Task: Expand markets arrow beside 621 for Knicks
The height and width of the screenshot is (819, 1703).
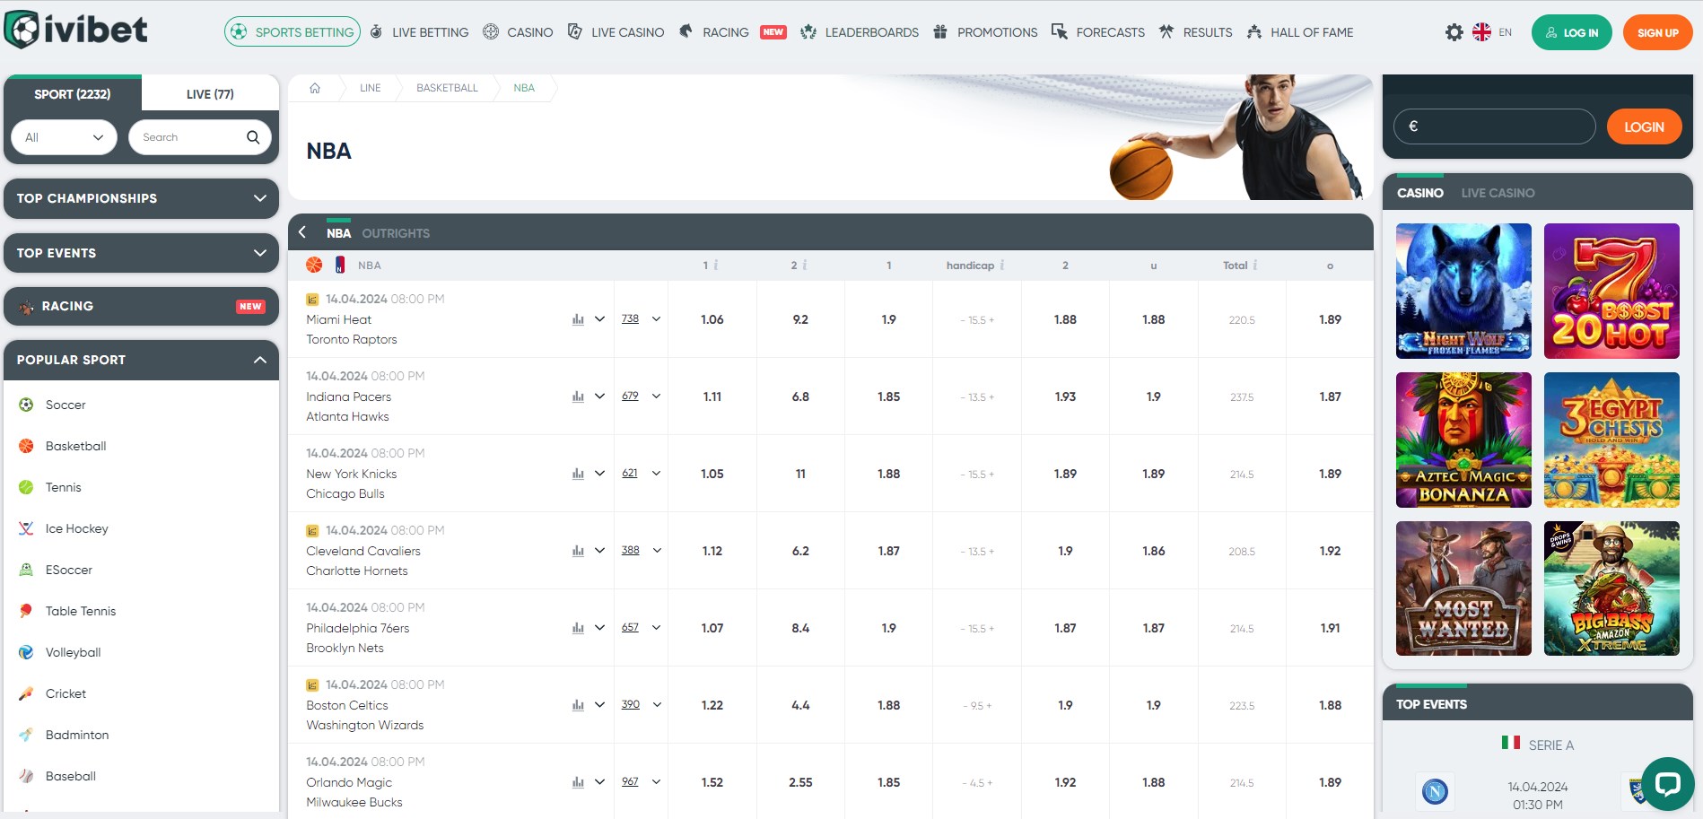Action: (656, 474)
